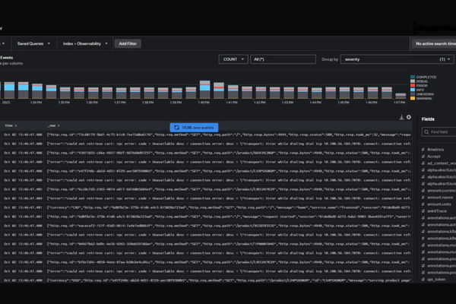456x304 pixels.
Task: Open the first log row with req id 73c60179
Action: [206, 135]
